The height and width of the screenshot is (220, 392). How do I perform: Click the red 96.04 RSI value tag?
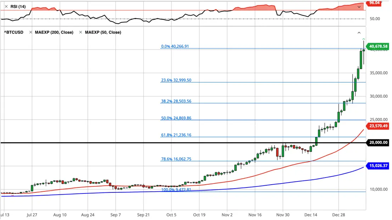point(374,3)
